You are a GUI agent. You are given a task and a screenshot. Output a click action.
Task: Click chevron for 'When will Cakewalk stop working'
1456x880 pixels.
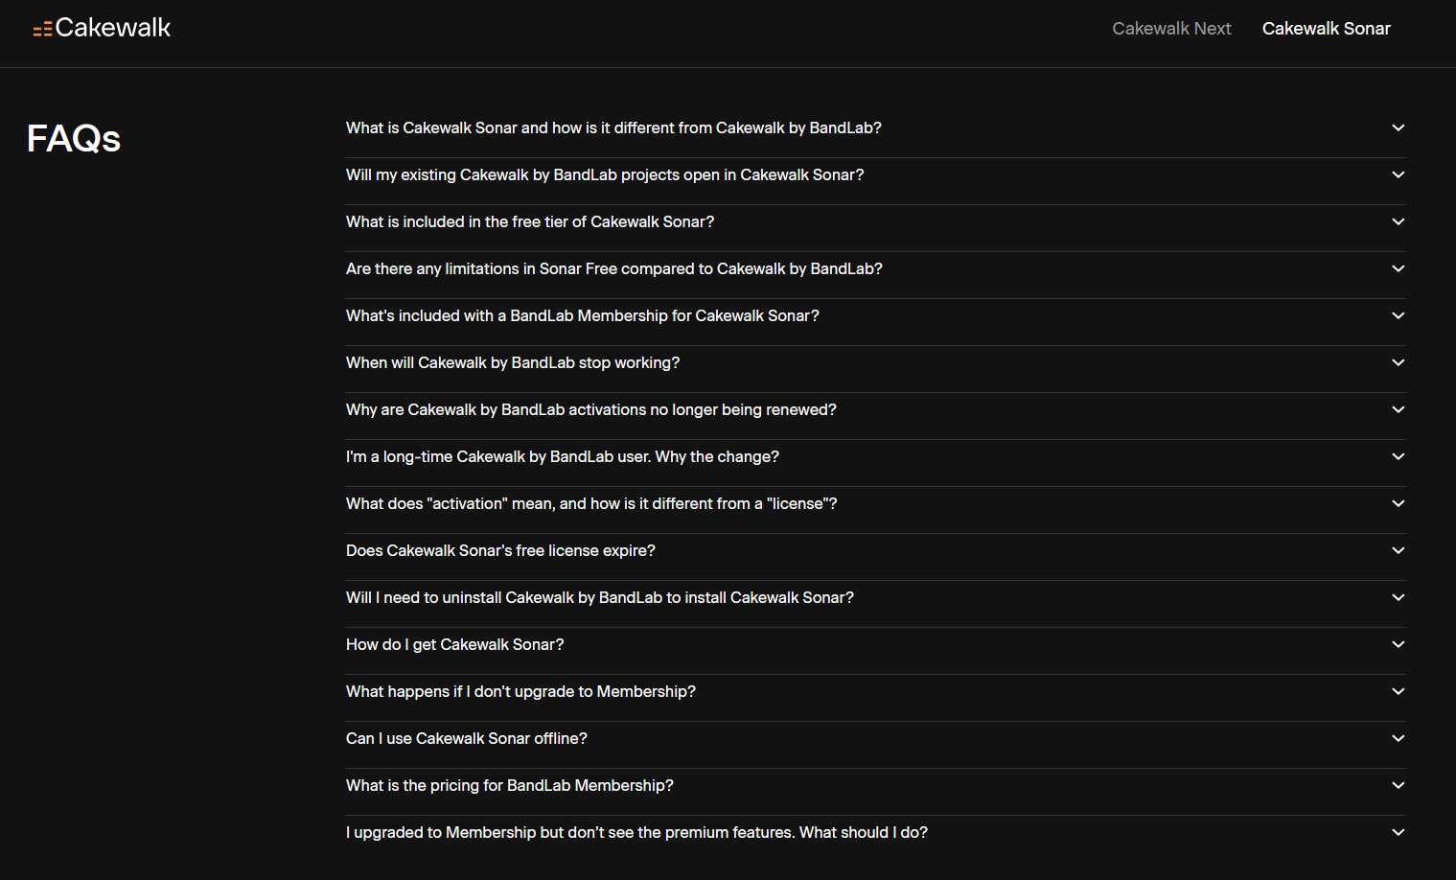[x=1398, y=362]
